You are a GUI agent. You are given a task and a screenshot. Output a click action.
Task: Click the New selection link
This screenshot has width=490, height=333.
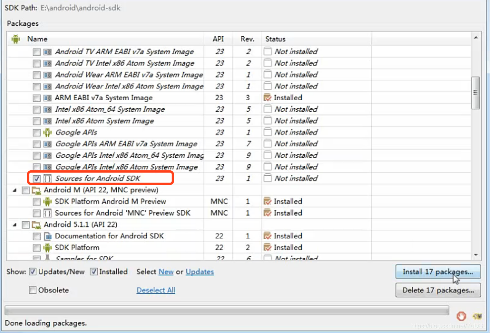166,272
